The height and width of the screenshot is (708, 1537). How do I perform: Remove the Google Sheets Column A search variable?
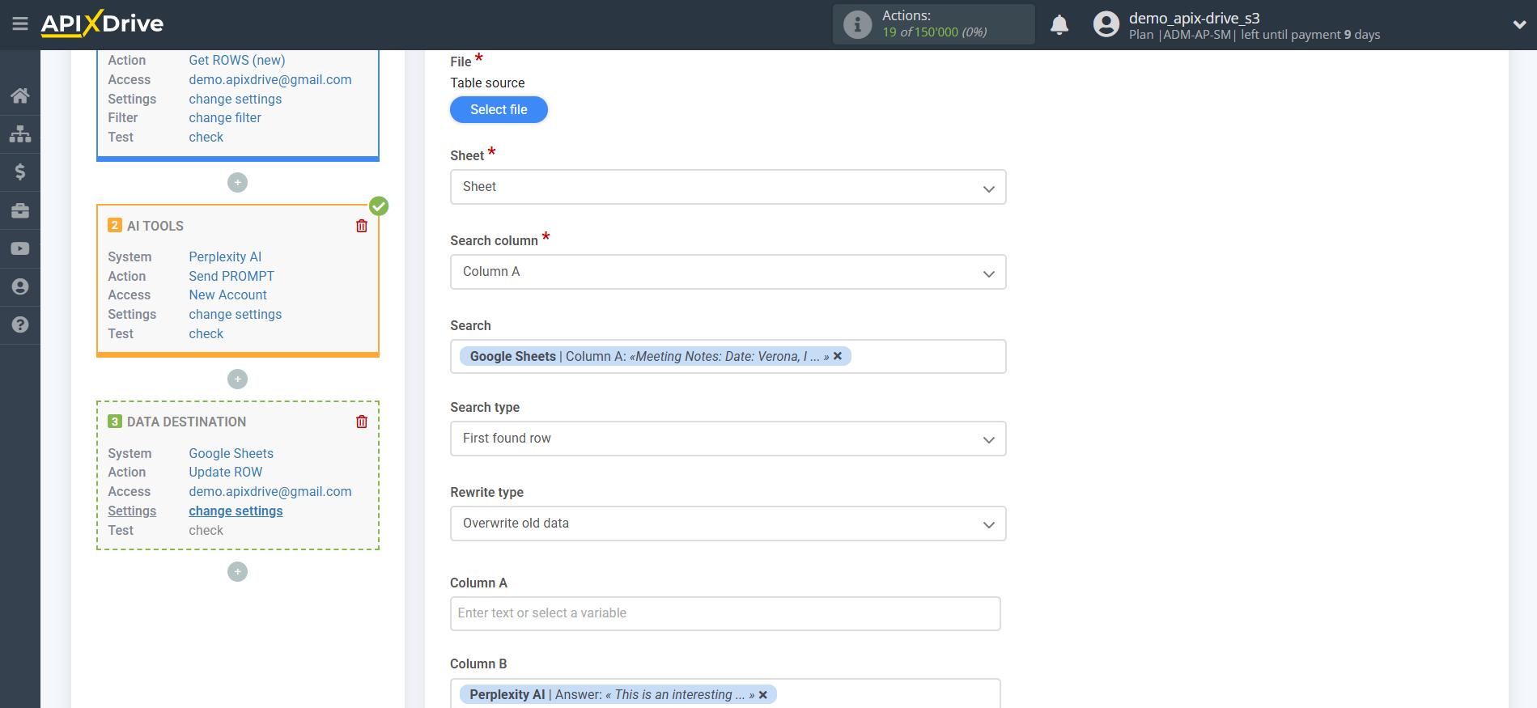coord(838,356)
